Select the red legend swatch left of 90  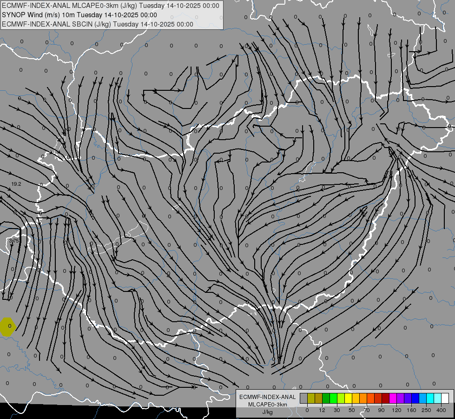[378, 398]
